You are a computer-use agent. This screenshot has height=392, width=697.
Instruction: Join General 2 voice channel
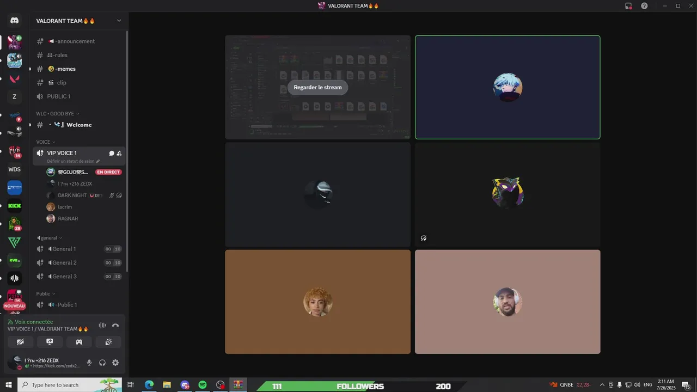click(x=79, y=262)
